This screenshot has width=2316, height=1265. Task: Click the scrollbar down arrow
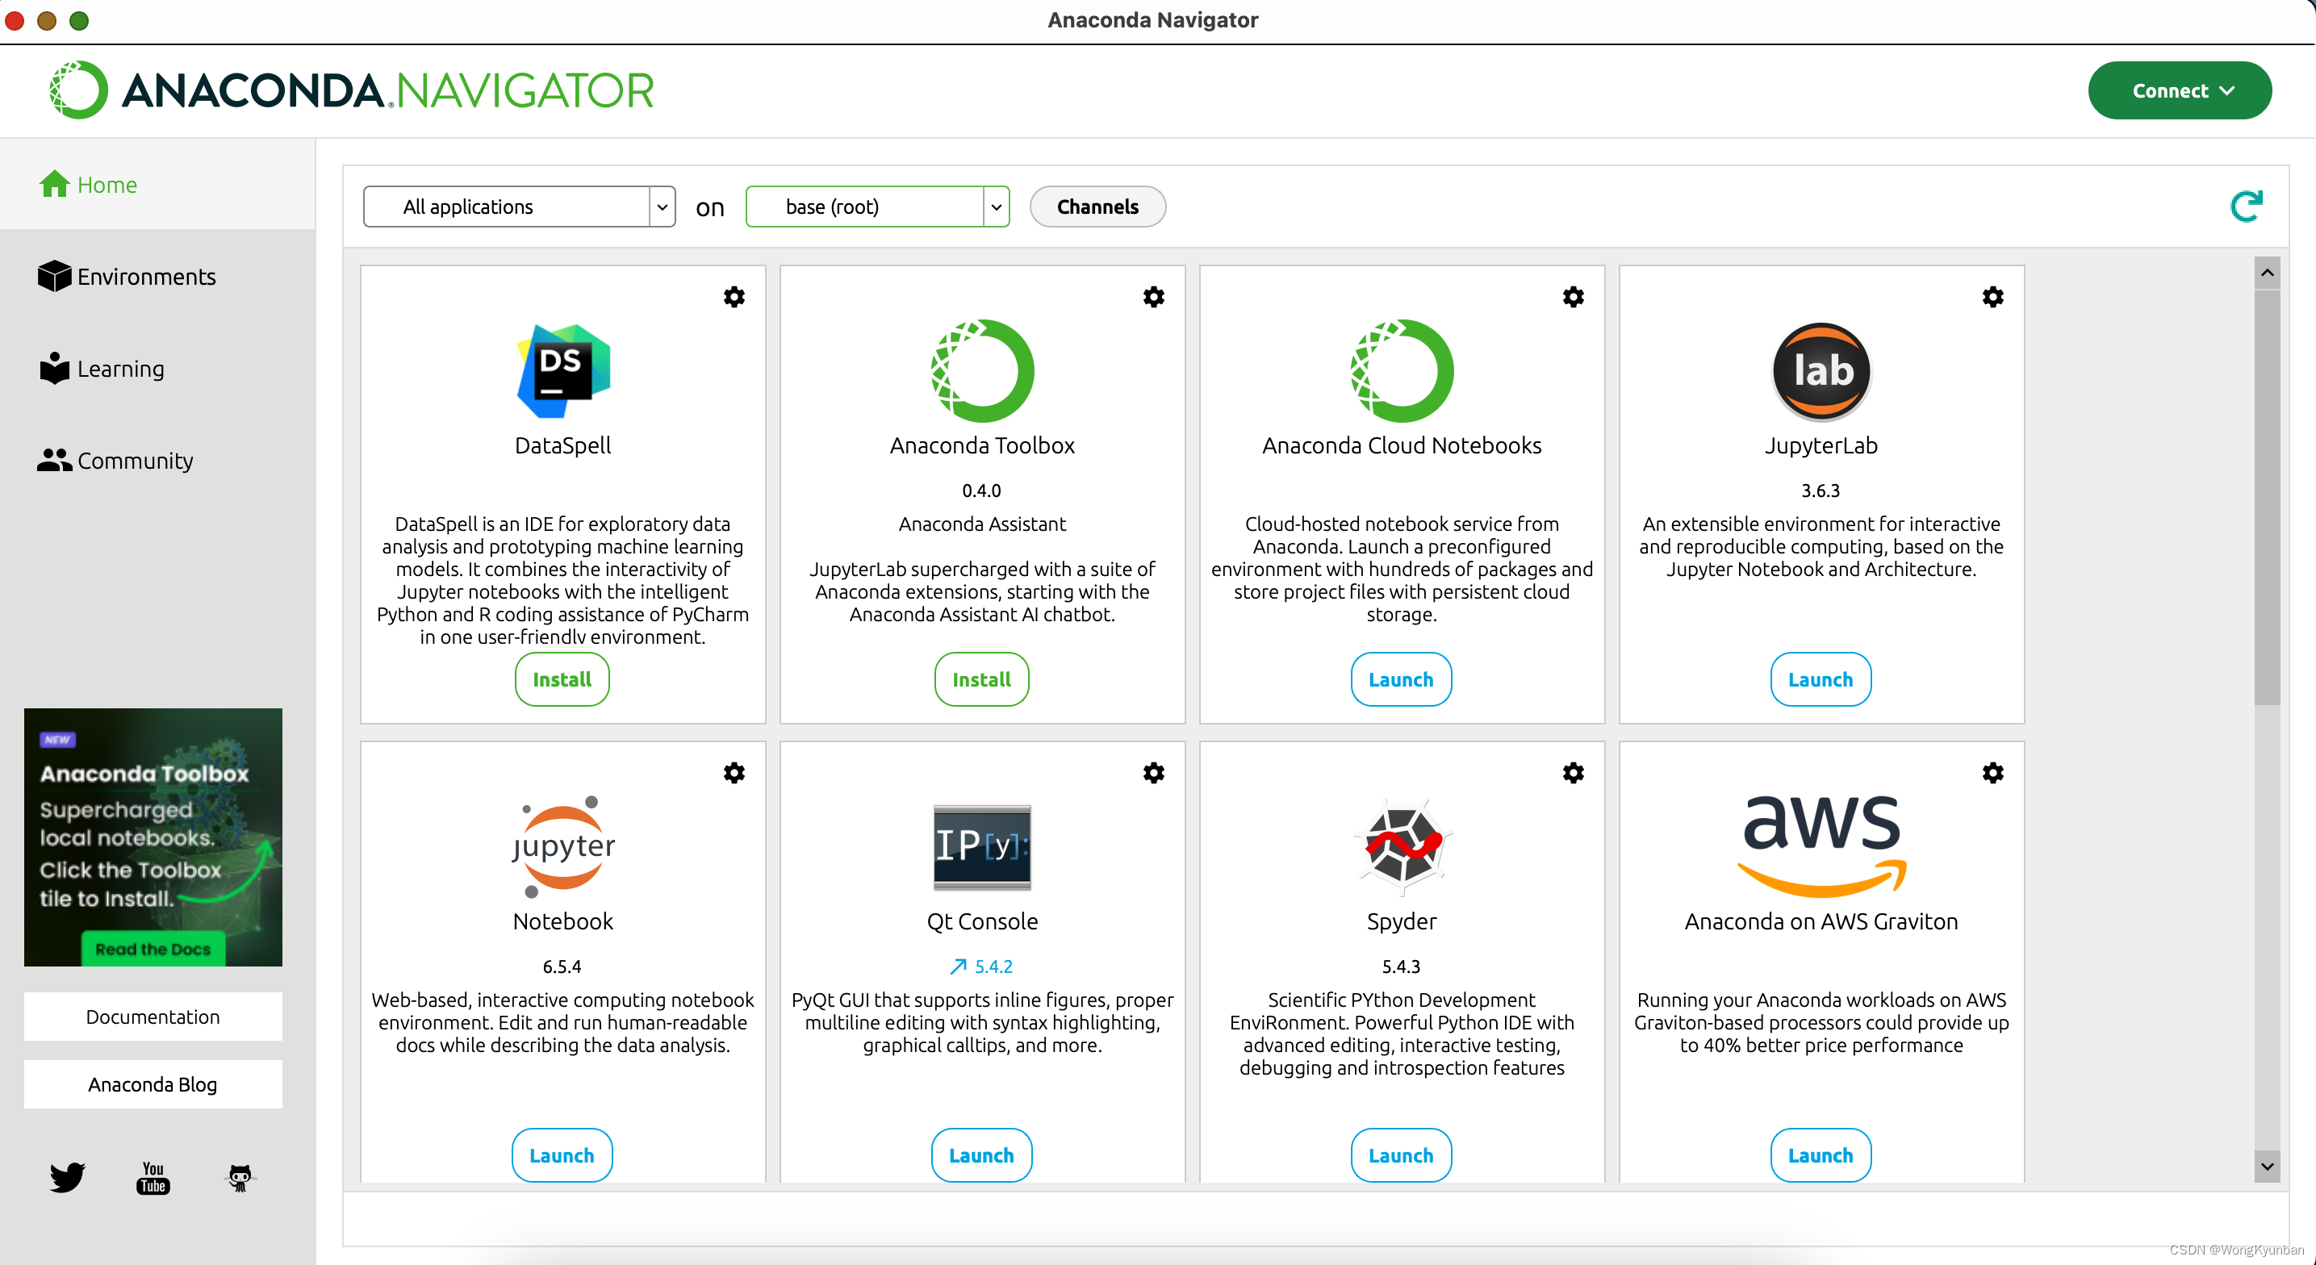click(x=2268, y=1167)
